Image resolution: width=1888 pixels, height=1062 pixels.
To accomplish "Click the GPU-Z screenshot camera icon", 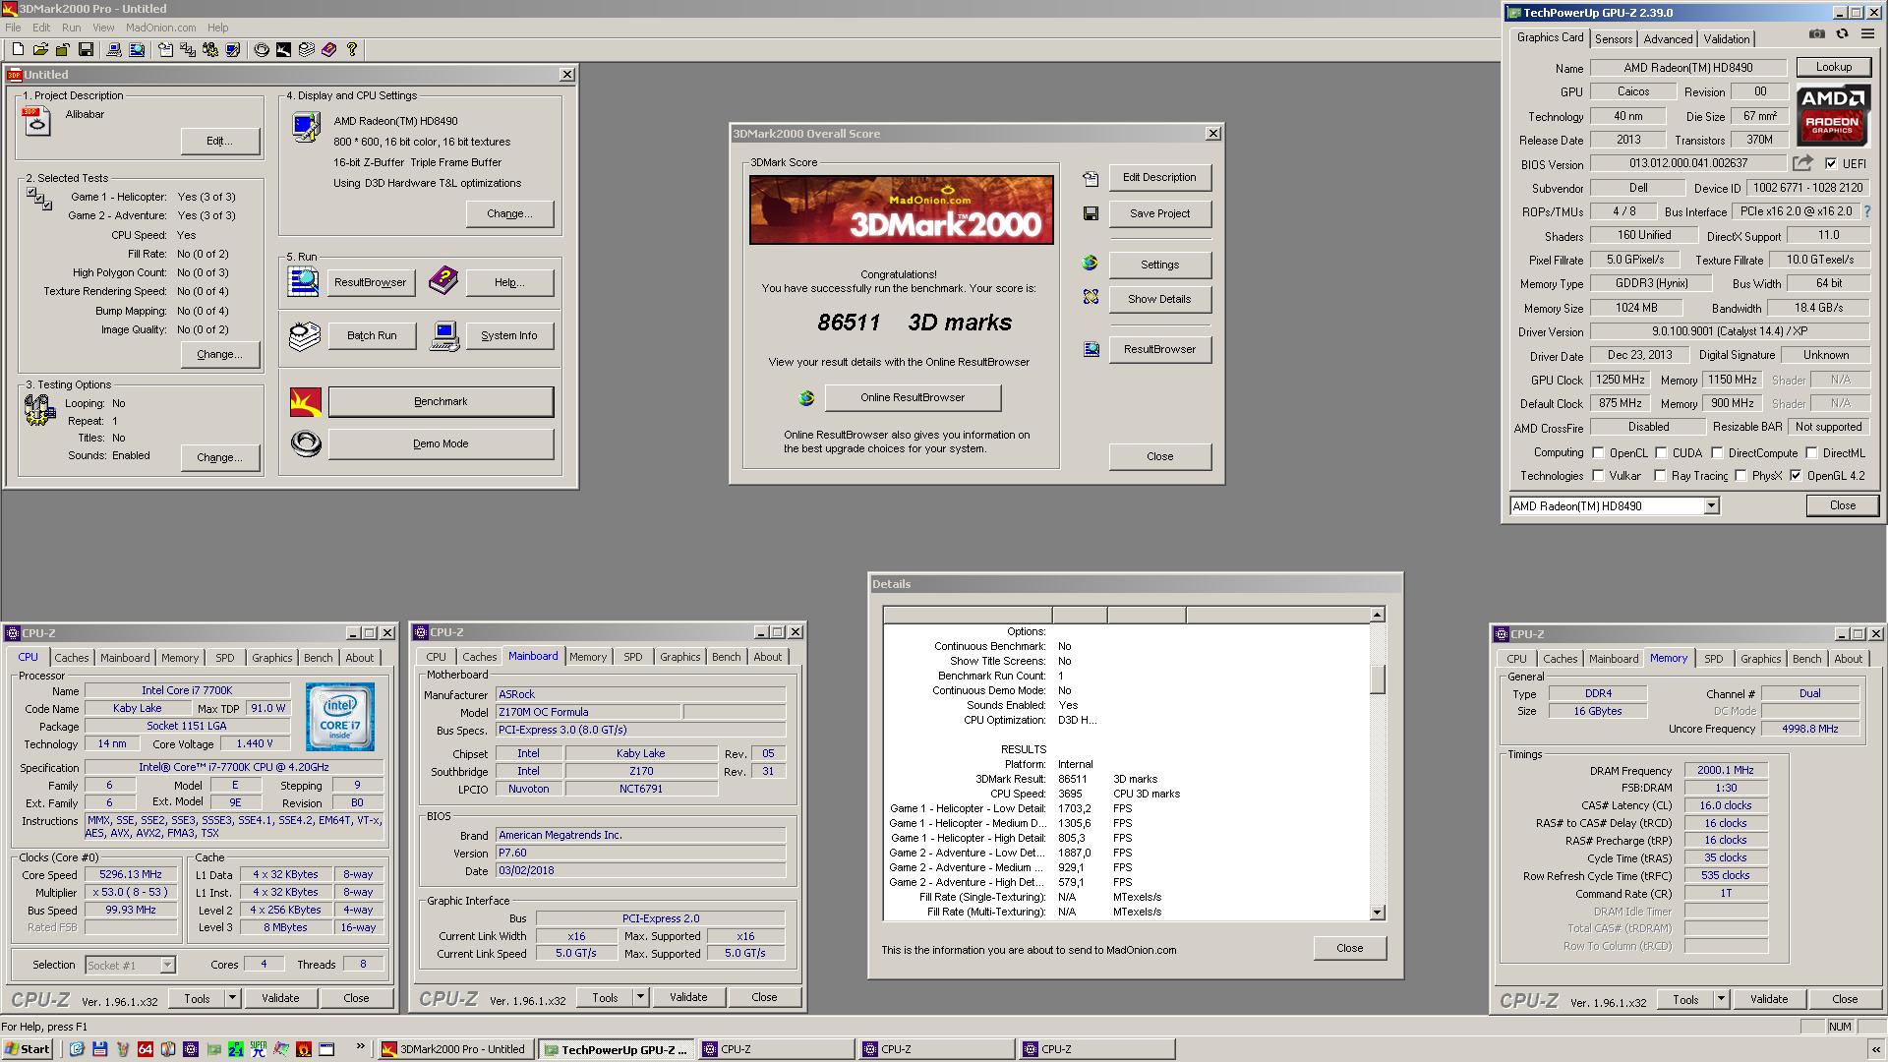I will [1816, 34].
